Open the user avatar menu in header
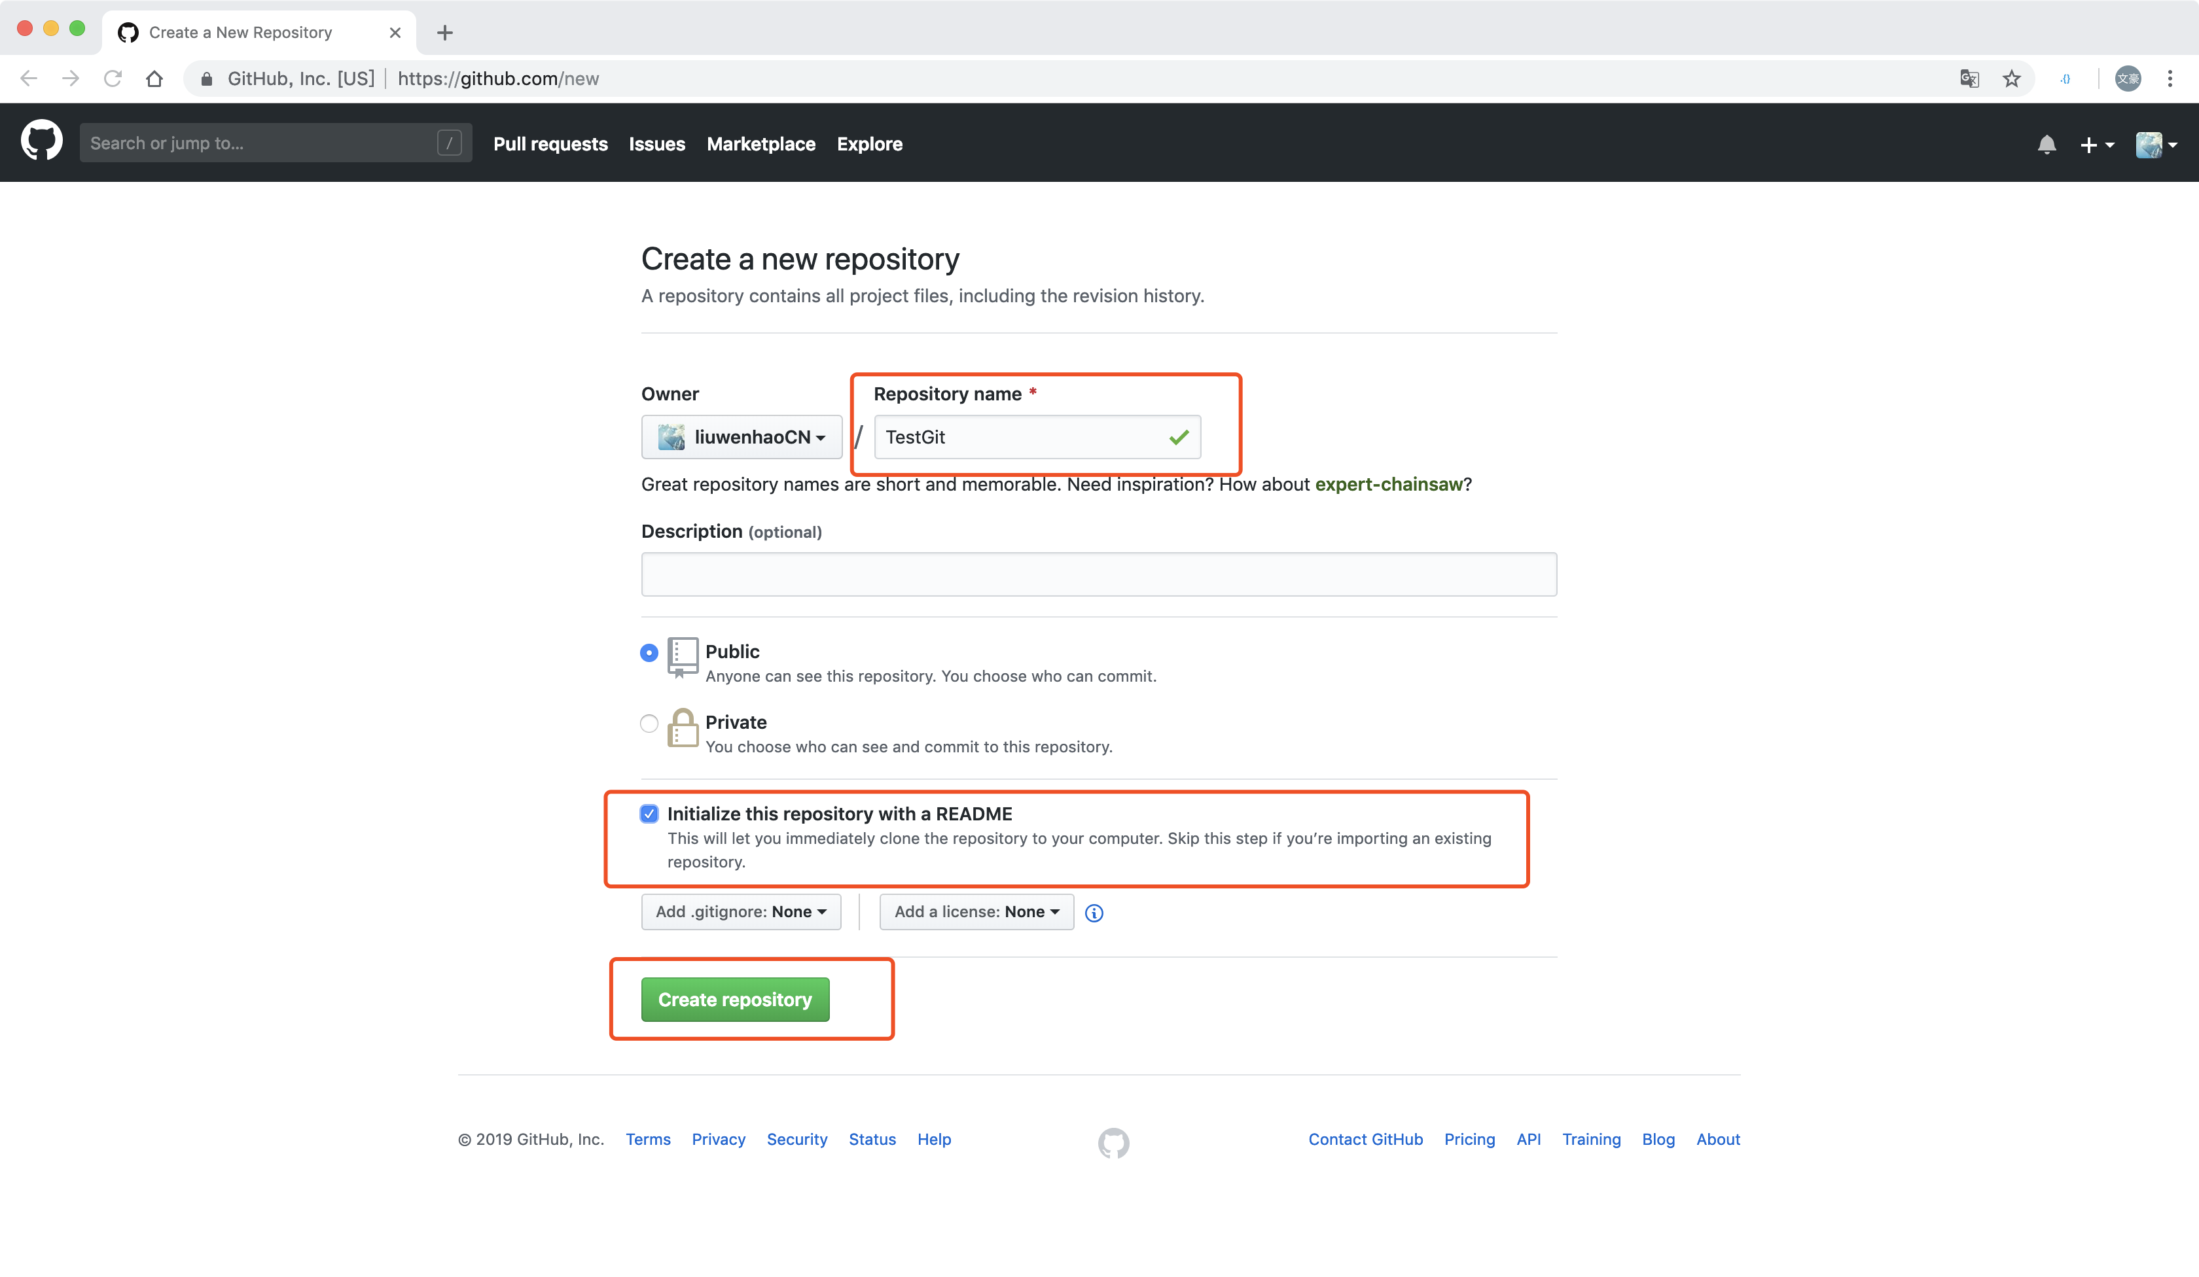 [x=2156, y=144]
